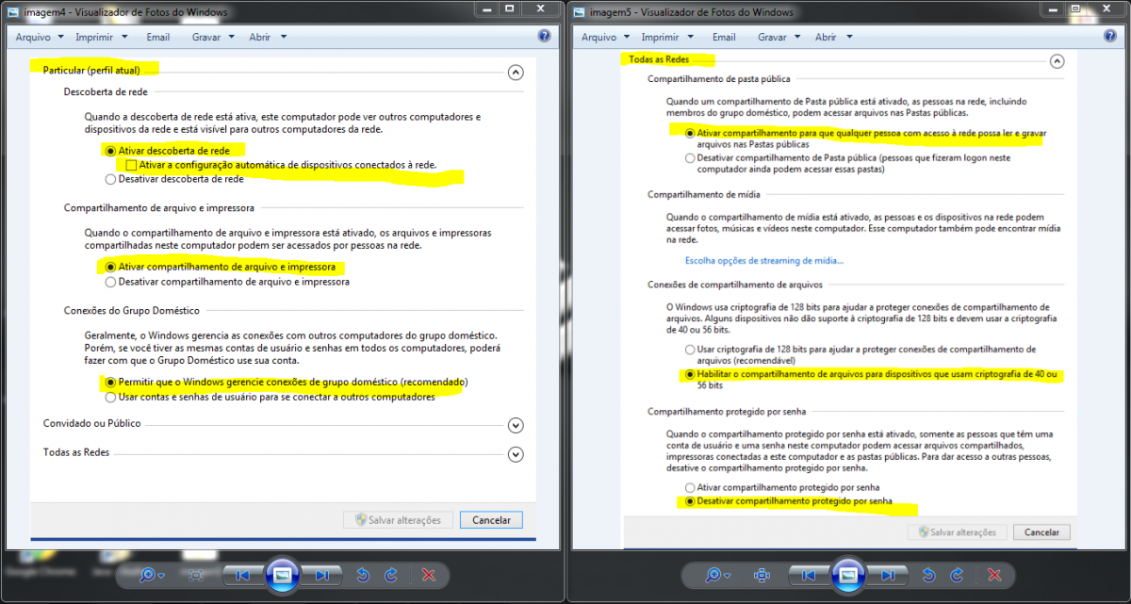
Task: Rotate clockwise in imagem5 viewer
Action: click(x=957, y=575)
